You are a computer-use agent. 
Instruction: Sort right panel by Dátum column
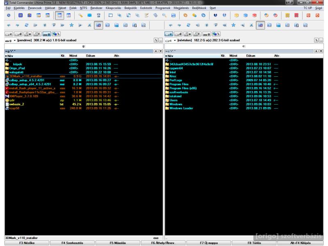pos(259,56)
